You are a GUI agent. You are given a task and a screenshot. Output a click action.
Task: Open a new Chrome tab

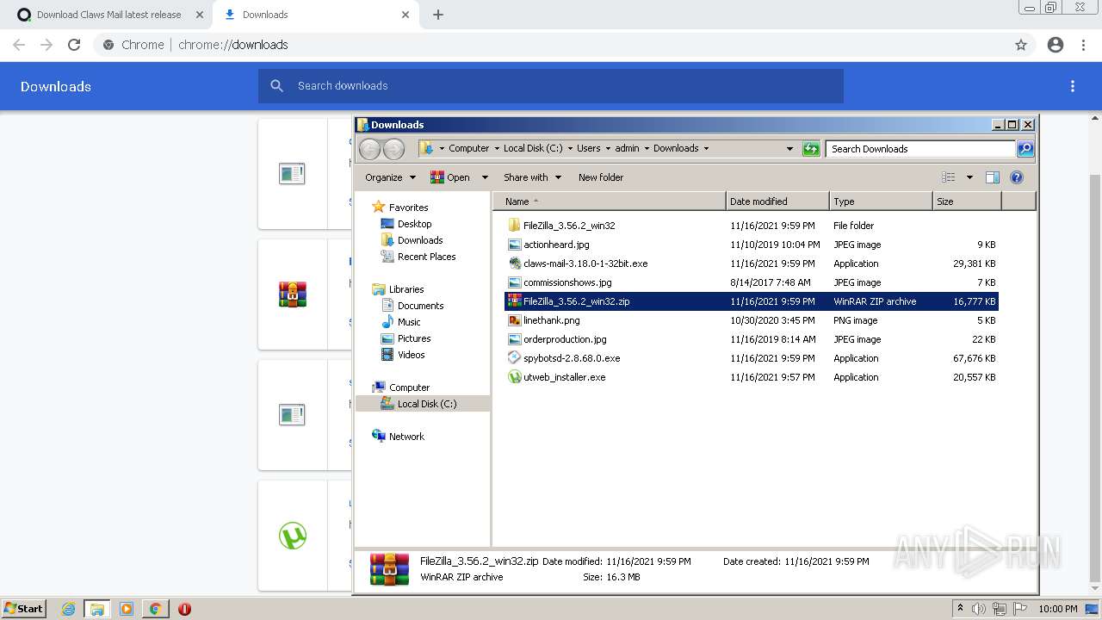pyautogui.click(x=438, y=15)
